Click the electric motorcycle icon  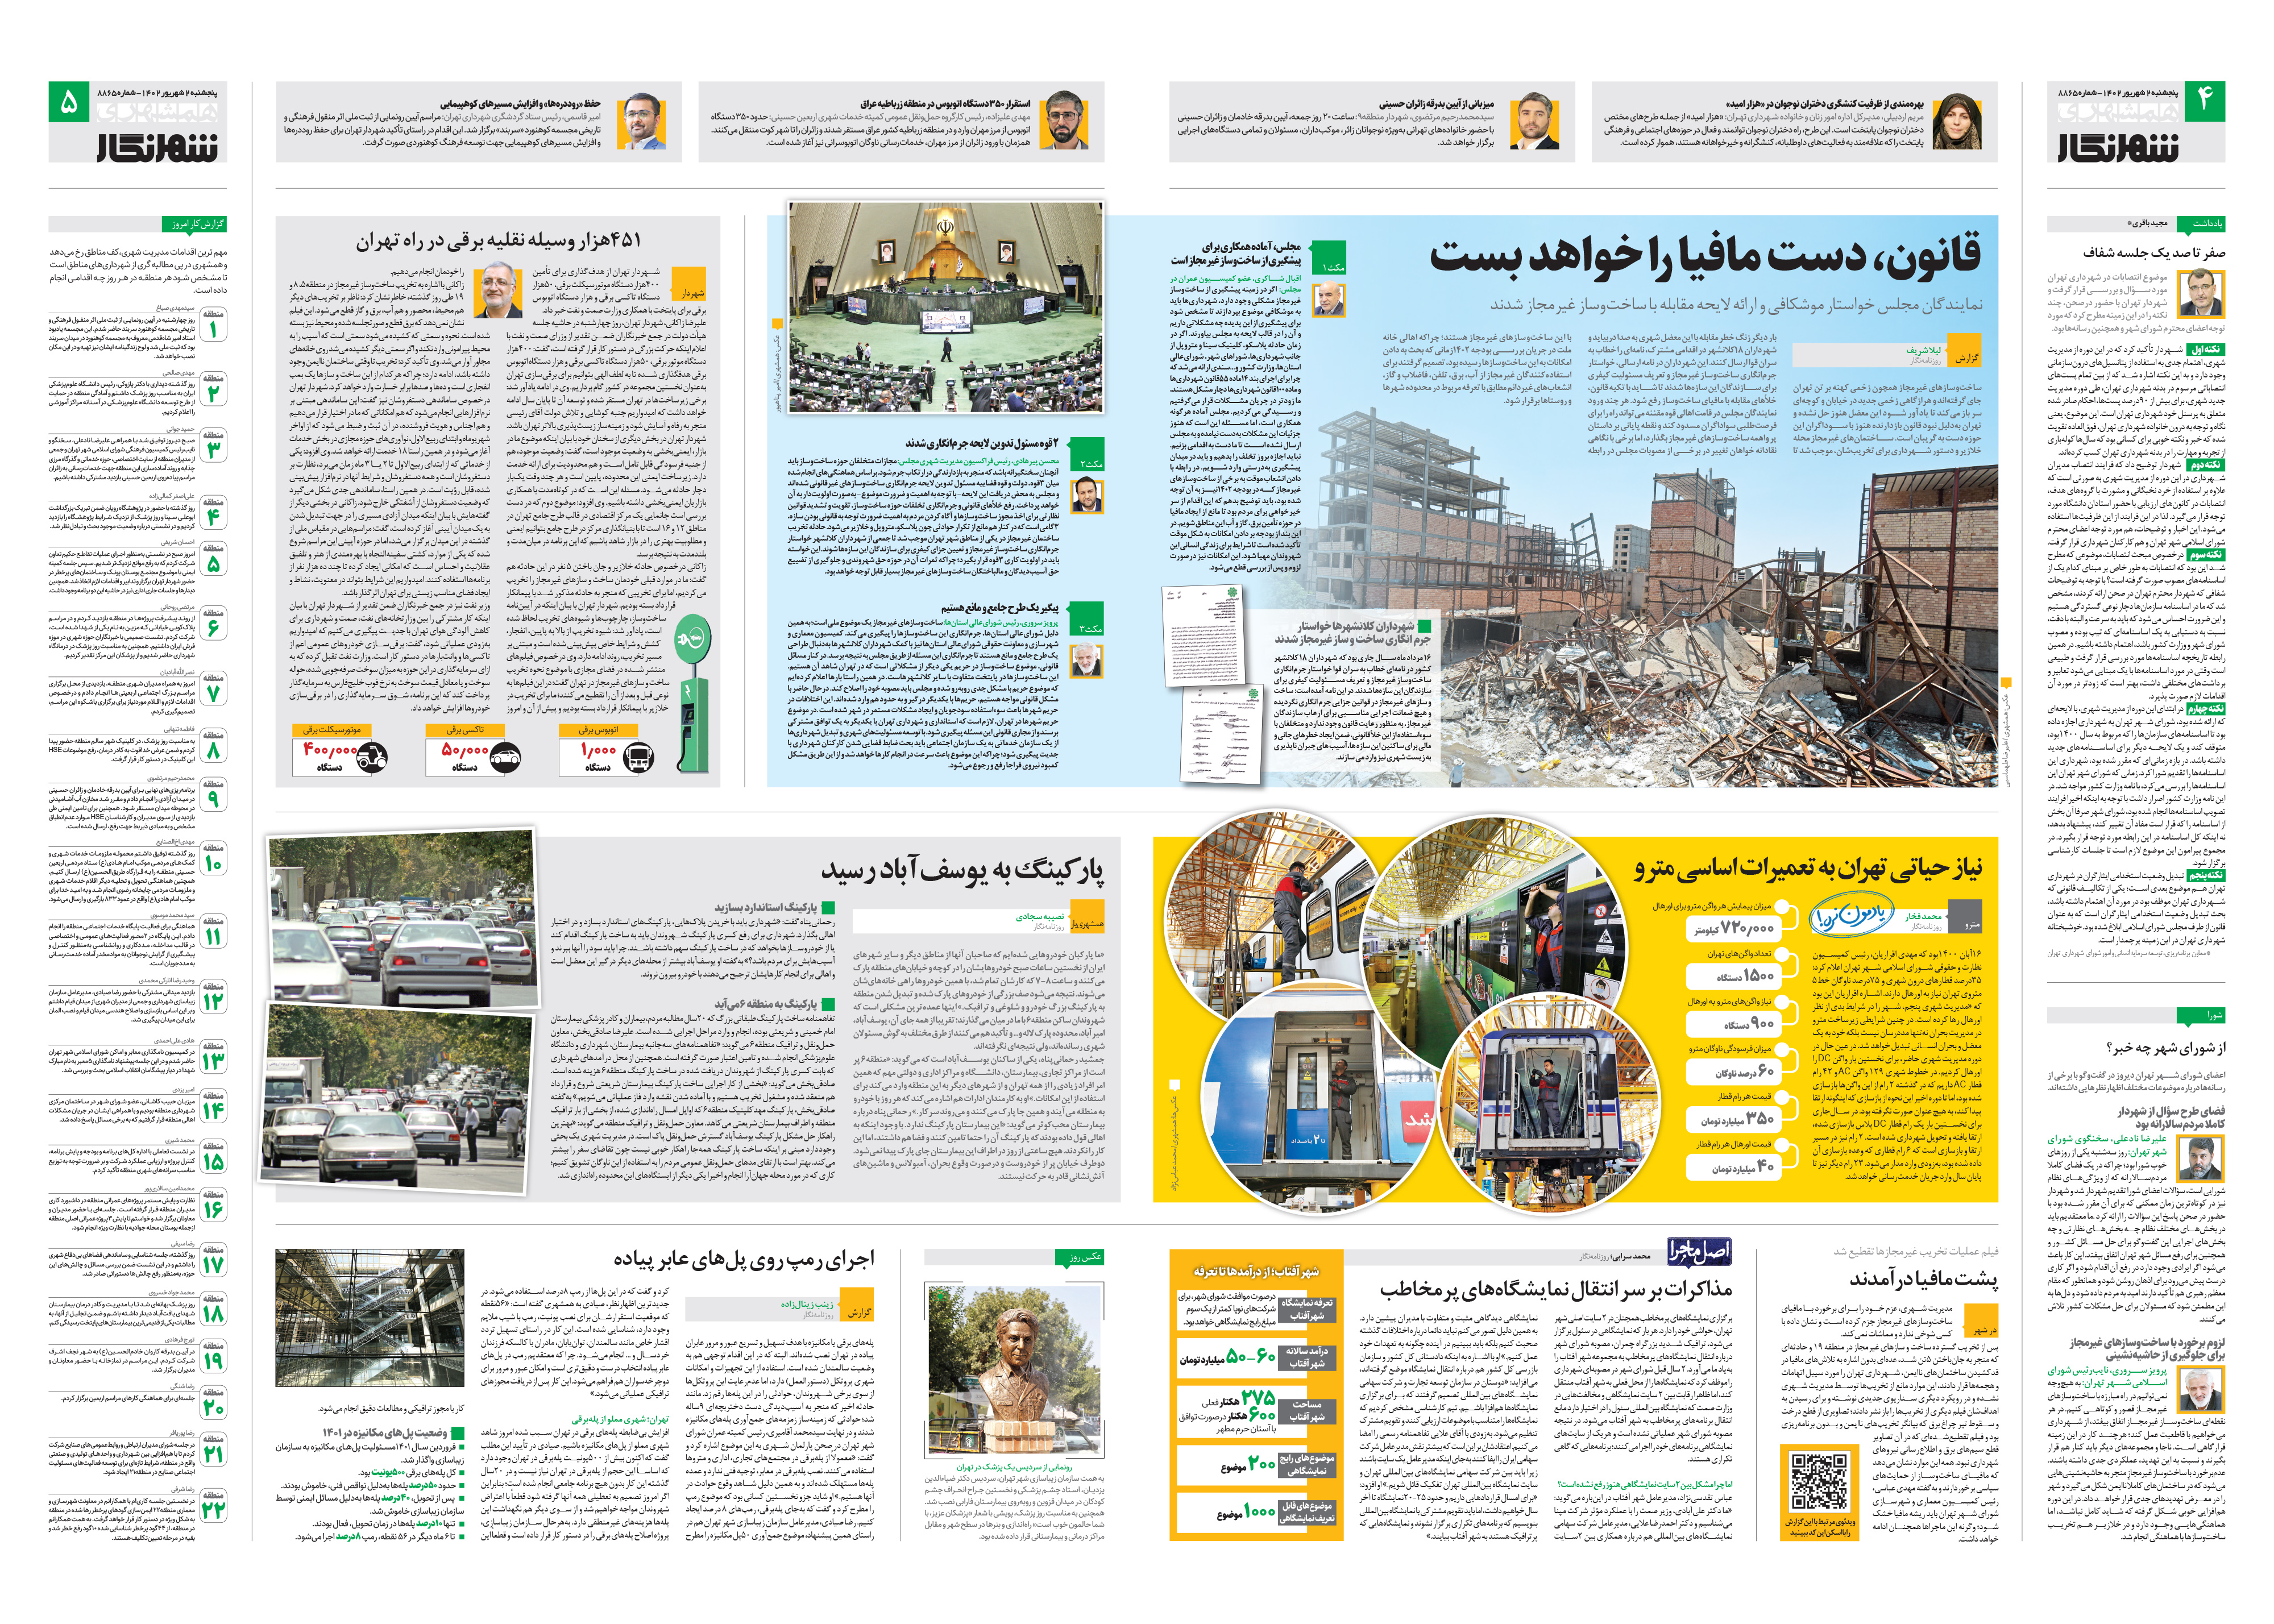[372, 758]
